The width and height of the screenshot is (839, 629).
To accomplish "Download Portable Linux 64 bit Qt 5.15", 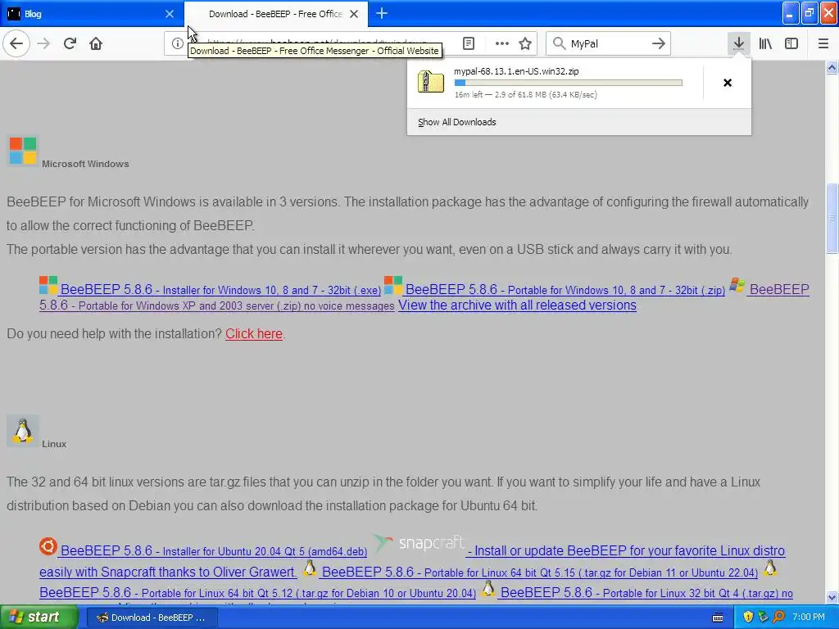I will point(539,572).
